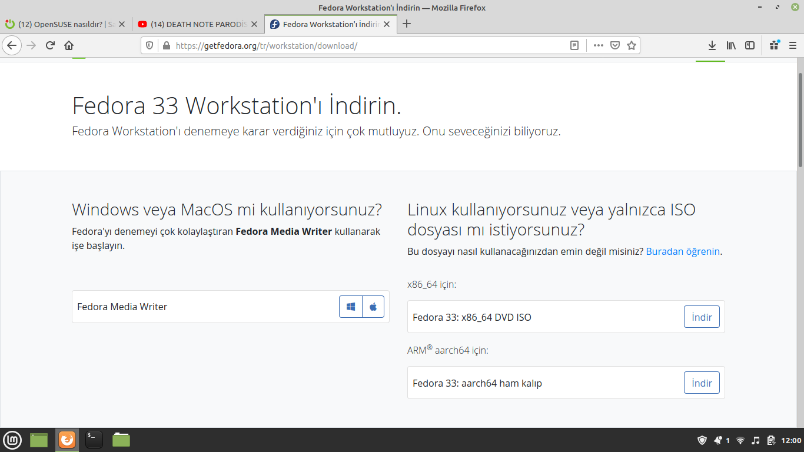This screenshot has width=804, height=452.
Task: Open a new browser tab
Action: tap(406, 24)
